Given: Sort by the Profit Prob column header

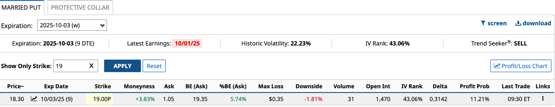Looking at the screenshot, I should 475,86.
